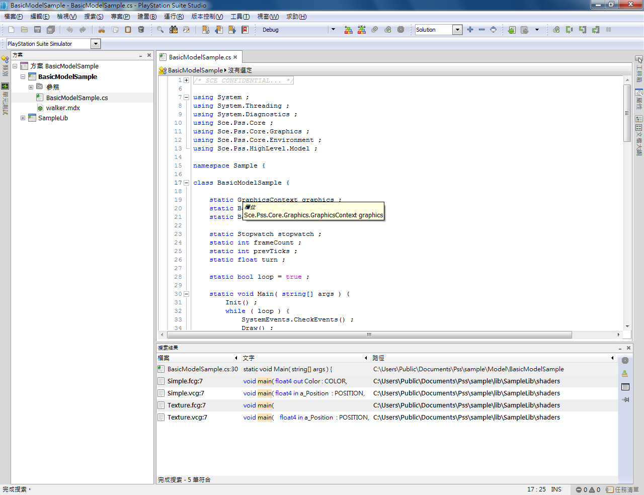Collapse class fold marker at line 17
The height and width of the screenshot is (495, 644).
pos(186,183)
